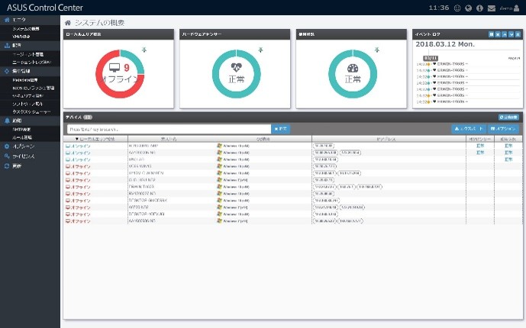Click the blue Options button above device table

point(504,129)
